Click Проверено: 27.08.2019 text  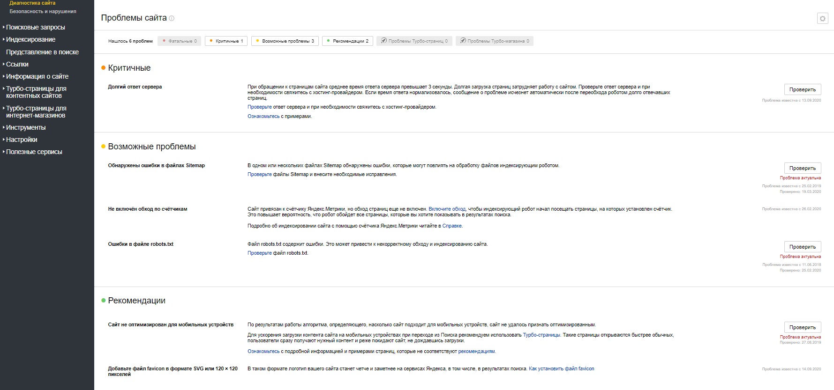coord(800,343)
